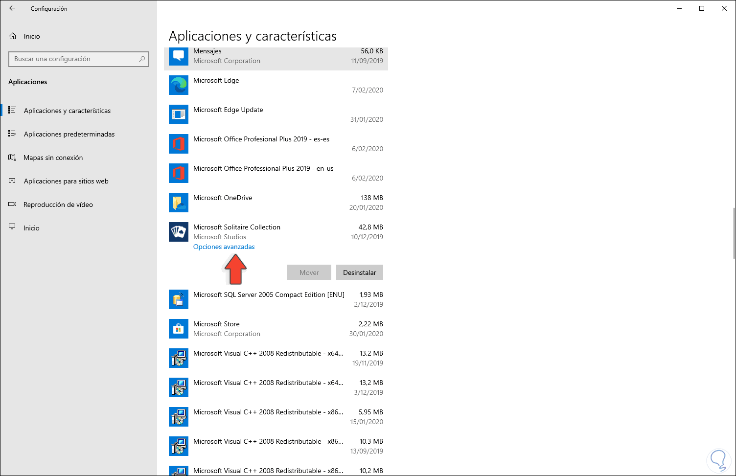Select Microsoft Office Professional Plus 2019 en-us
The height and width of the screenshot is (476, 736).
click(276, 173)
